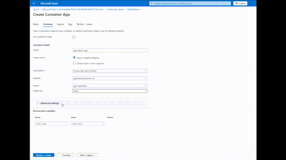The image size is (286, 160).
Task: Select Azure Container Registry radio button
Action: [74, 58]
